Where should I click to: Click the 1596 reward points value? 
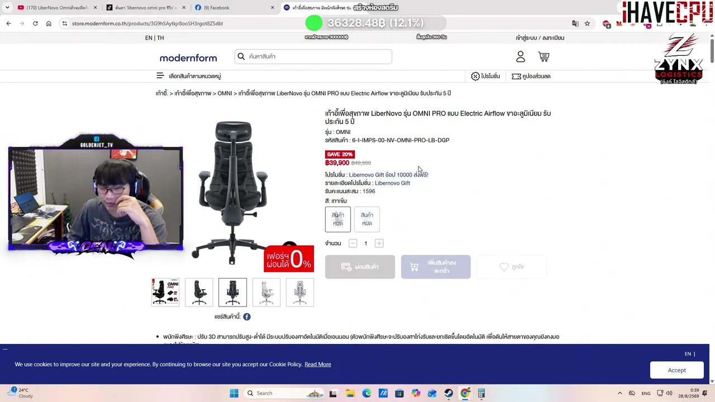[x=369, y=192]
